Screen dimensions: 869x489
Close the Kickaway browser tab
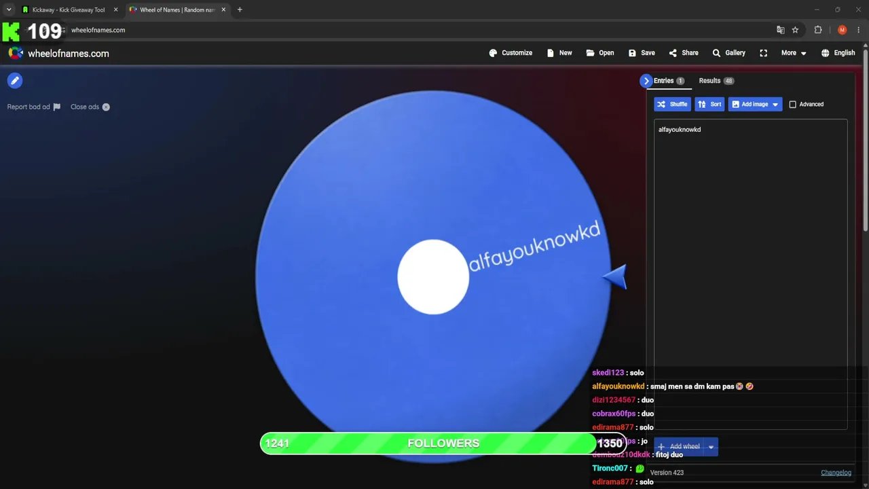point(115,10)
